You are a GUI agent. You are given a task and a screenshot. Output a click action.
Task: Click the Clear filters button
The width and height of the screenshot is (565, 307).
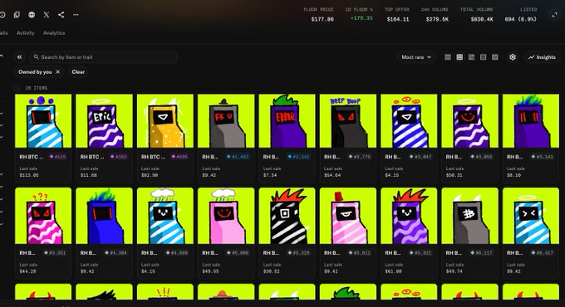click(x=78, y=72)
